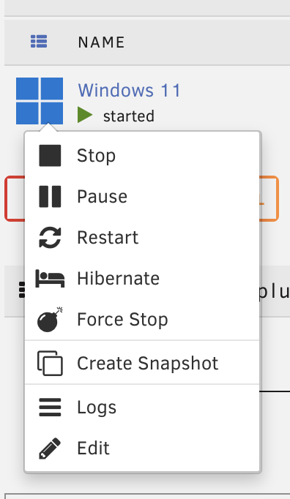Click the three-line Logs icon
This screenshot has width=290, height=499.
[x=50, y=407]
